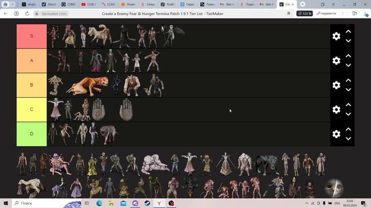Image resolution: width=371 pixels, height=208 pixels.
Task: Select the bulky vest-wearing enemy in B tier
Action: click(x=132, y=86)
